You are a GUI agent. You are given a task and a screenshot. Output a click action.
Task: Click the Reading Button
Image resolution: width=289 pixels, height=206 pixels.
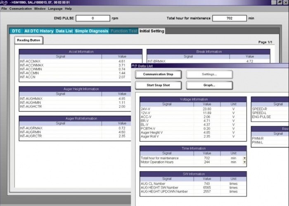tap(28, 40)
